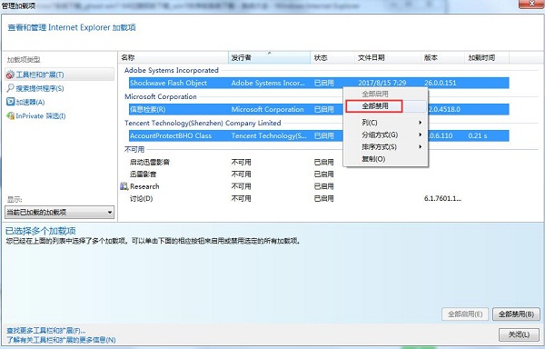This screenshot has width=545, height=349.
Task: Select the 工具栏和扩展(T) add-on type icon
Action: click(10, 75)
